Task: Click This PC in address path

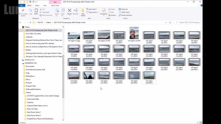Action: [x=40, y=22]
